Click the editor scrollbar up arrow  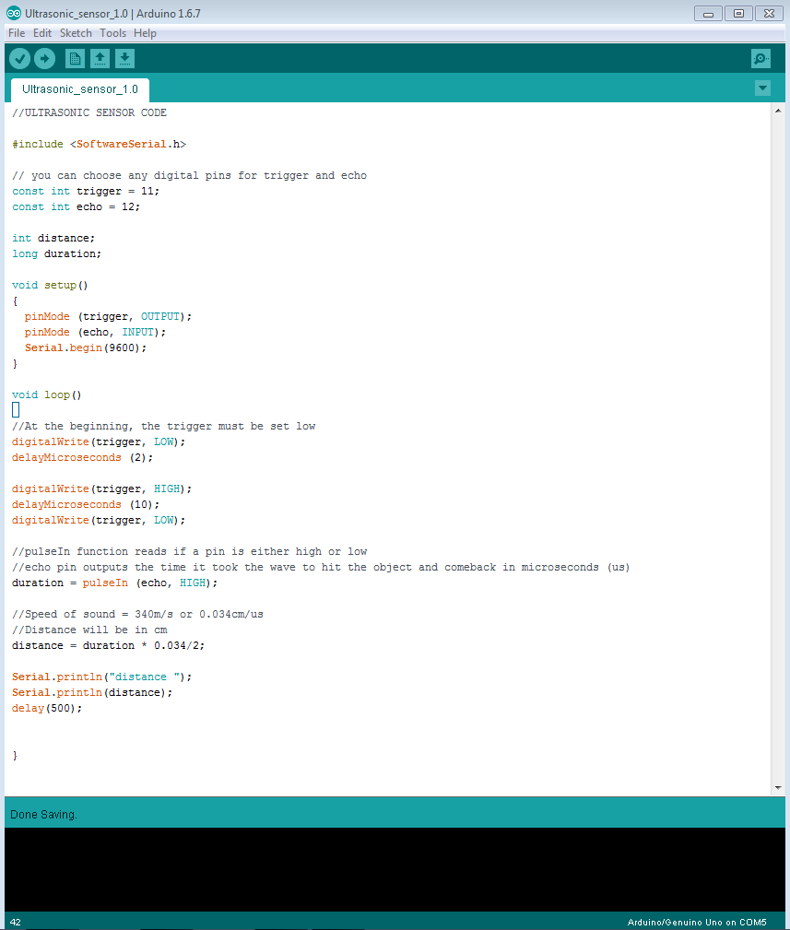[777, 111]
